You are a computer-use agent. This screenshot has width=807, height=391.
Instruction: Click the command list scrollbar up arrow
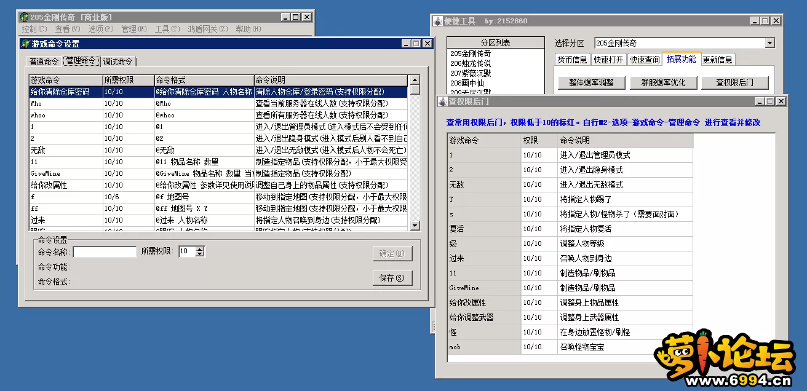click(415, 80)
